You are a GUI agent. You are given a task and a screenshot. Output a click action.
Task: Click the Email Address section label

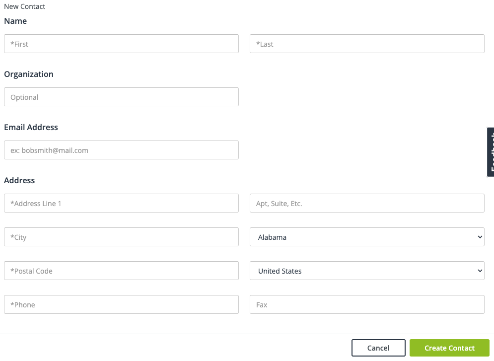click(x=31, y=127)
